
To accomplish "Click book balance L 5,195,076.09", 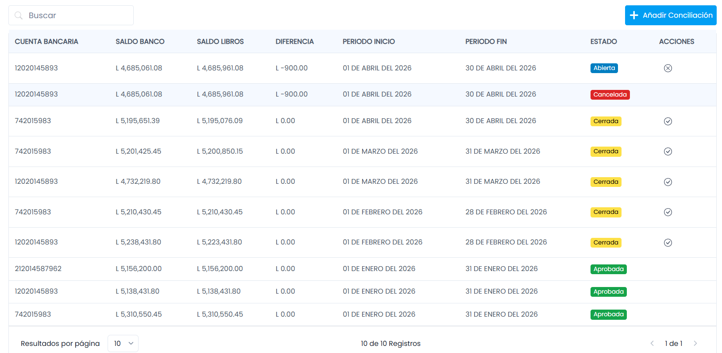I will point(220,121).
